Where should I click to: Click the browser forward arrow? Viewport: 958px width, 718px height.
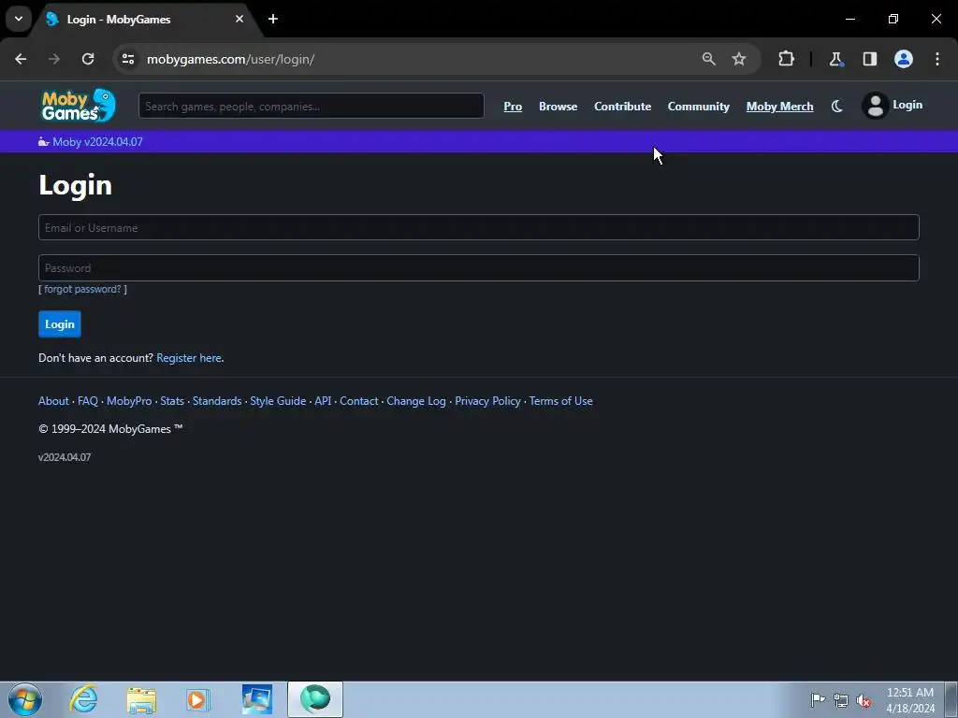click(x=54, y=59)
